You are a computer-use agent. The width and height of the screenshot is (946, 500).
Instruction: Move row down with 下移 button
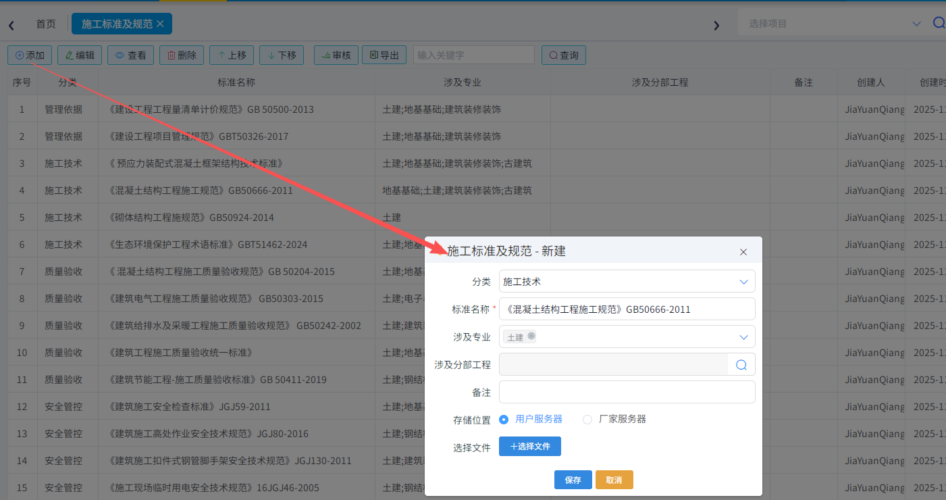coord(282,55)
